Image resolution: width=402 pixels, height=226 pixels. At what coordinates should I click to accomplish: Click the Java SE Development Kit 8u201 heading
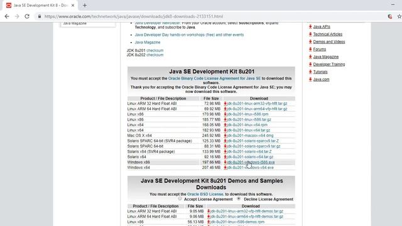(x=212, y=72)
